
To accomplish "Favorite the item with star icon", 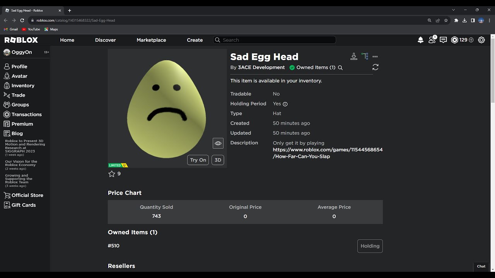I will [x=112, y=174].
